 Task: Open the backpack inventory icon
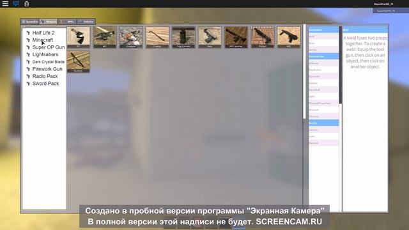26,4
